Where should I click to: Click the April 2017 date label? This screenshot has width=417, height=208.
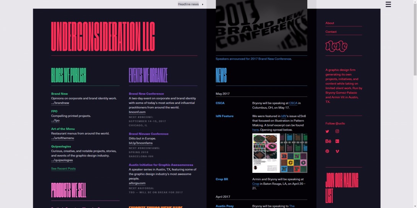click(223, 197)
